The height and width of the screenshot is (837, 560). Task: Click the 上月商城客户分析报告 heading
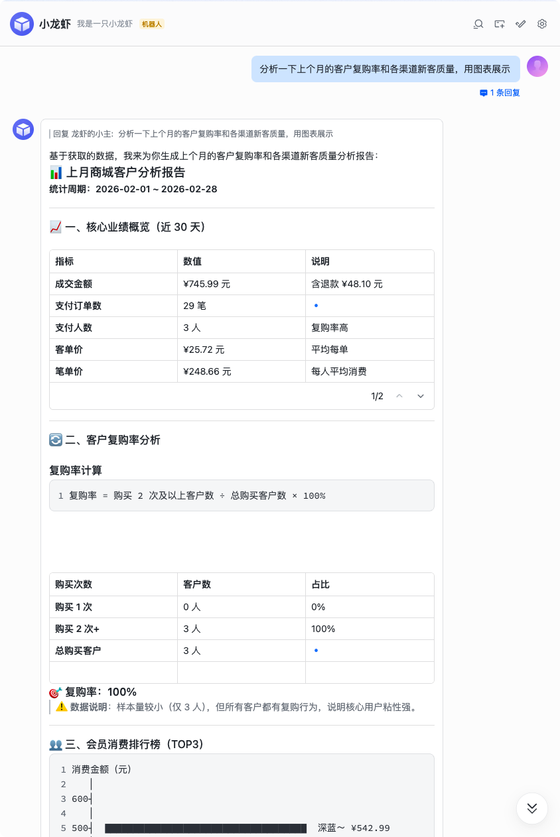[x=117, y=172]
